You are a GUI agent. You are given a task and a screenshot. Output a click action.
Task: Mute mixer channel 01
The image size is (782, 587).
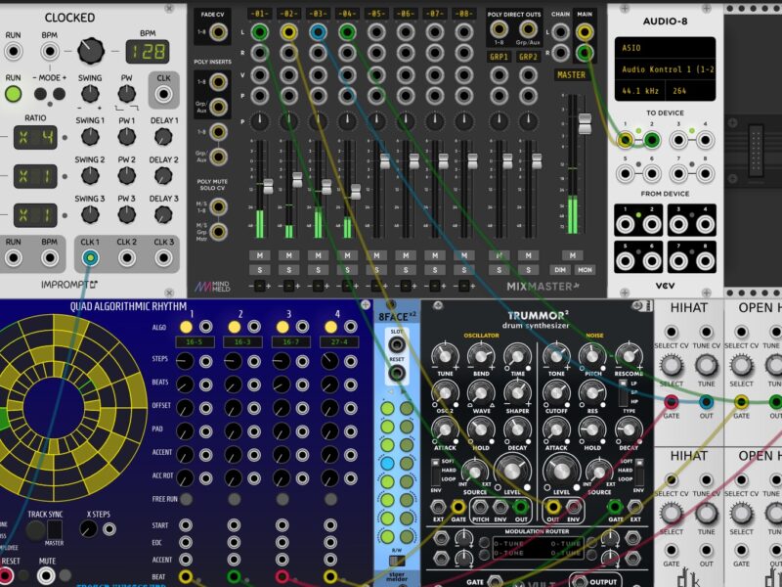259,255
